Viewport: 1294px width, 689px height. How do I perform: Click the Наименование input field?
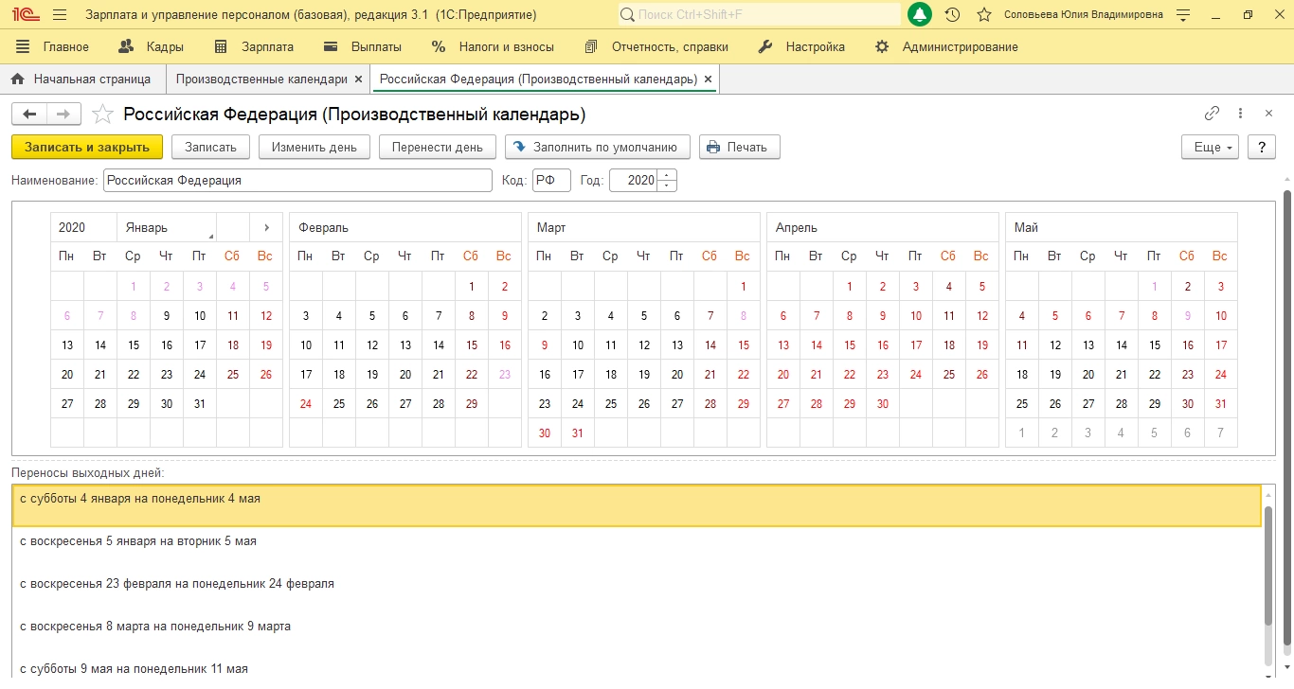[x=297, y=180]
